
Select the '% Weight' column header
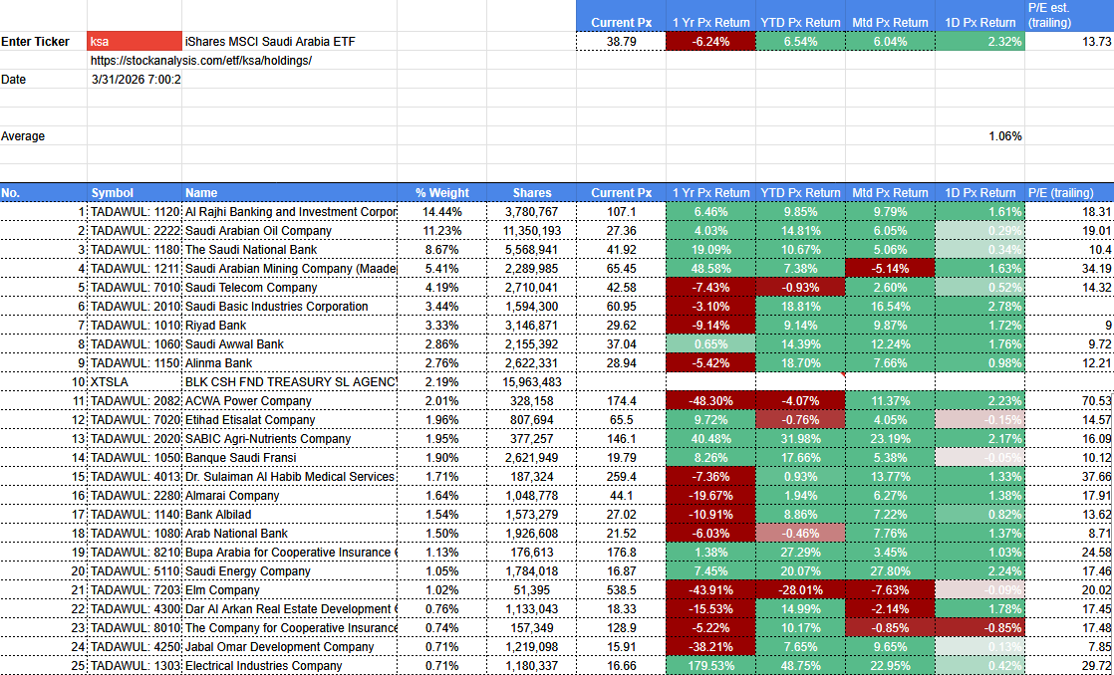click(441, 192)
